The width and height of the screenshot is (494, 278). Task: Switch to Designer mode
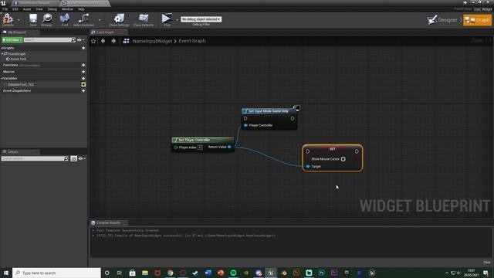click(442, 20)
